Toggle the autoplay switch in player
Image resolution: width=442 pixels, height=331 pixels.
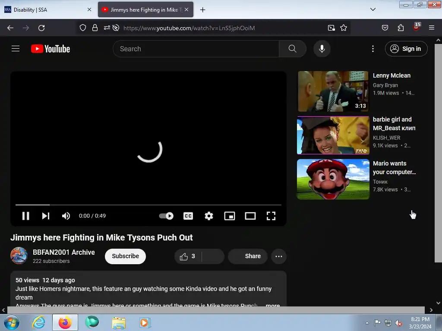[x=166, y=216]
